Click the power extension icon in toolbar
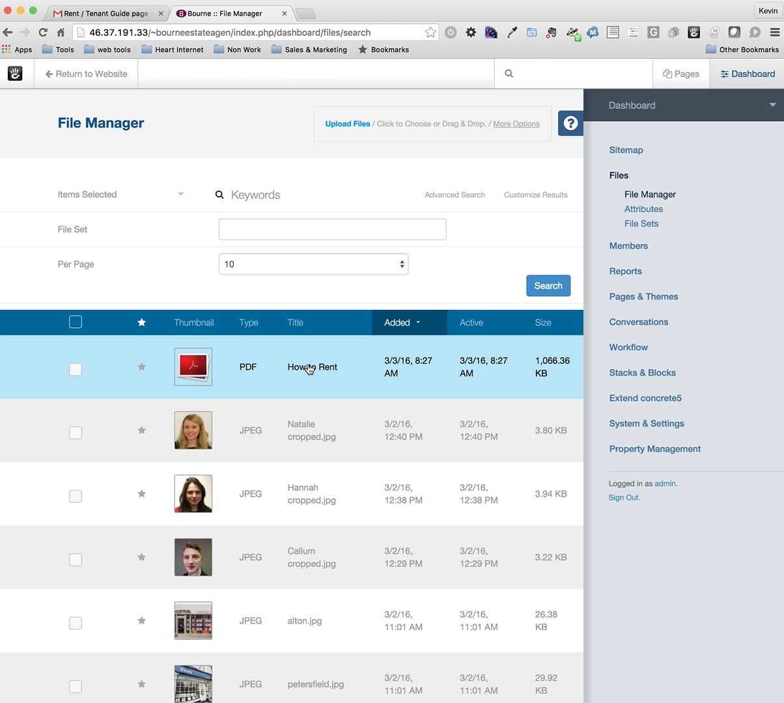The width and height of the screenshot is (784, 703). (x=451, y=32)
